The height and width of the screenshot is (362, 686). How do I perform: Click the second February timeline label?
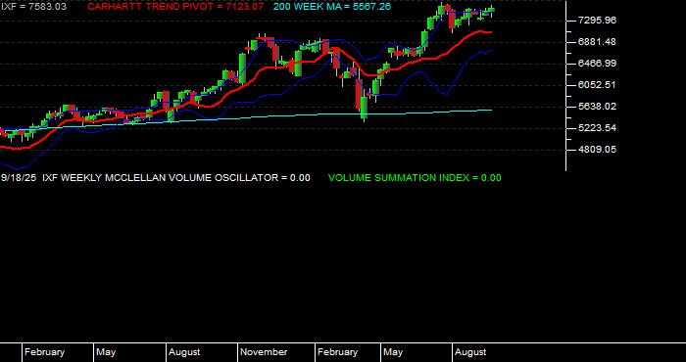pos(337,352)
